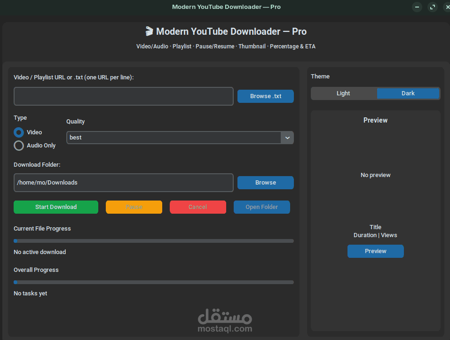Click the 'Type' label

[20, 118]
